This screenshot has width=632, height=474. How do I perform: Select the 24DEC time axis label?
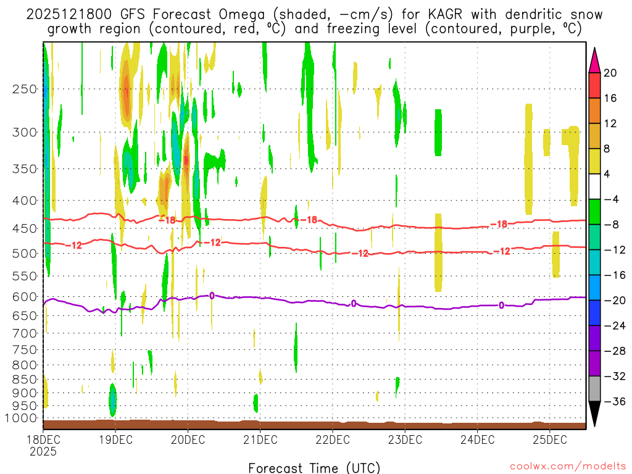(477, 439)
